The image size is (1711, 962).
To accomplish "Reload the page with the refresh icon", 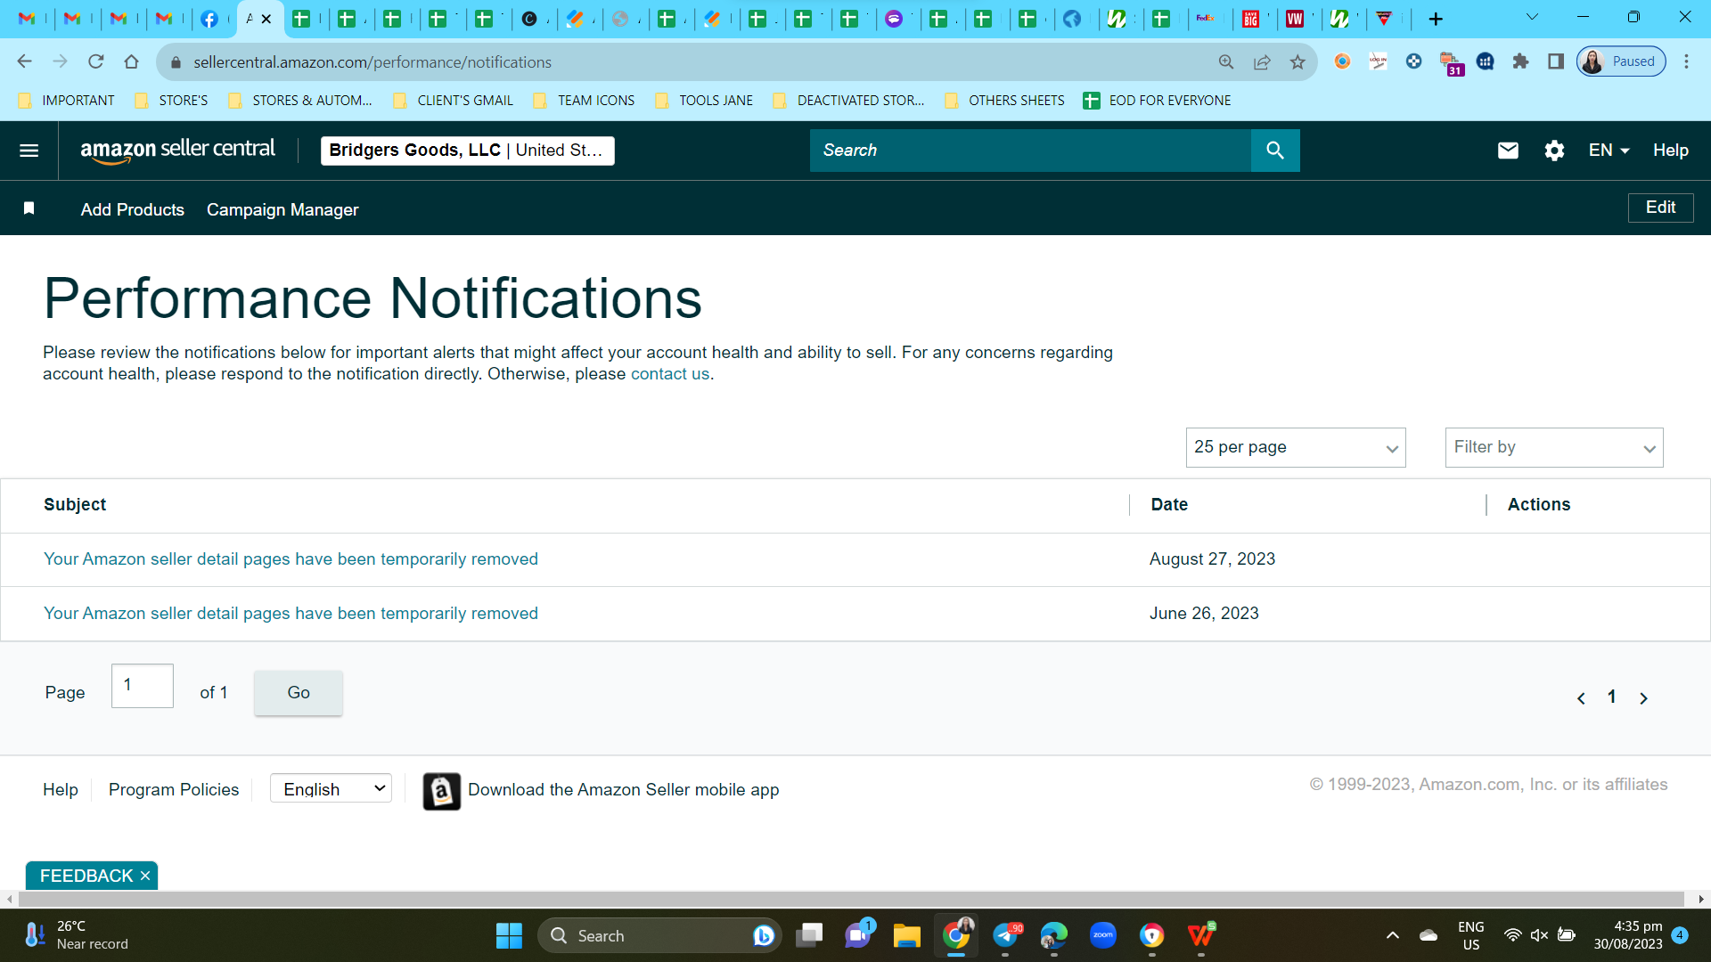I will [x=96, y=61].
